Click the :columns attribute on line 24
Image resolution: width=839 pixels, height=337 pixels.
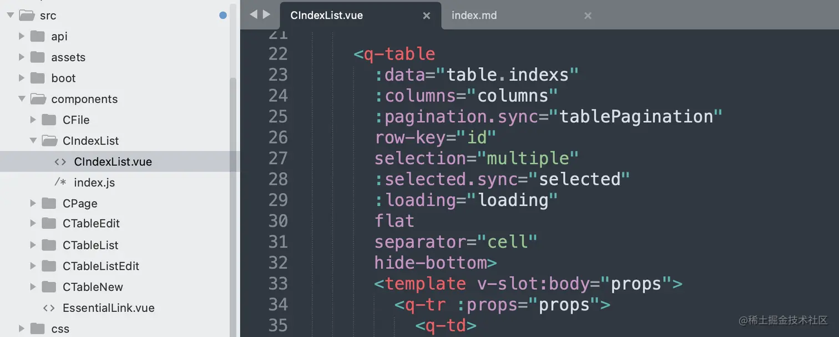tap(416, 95)
